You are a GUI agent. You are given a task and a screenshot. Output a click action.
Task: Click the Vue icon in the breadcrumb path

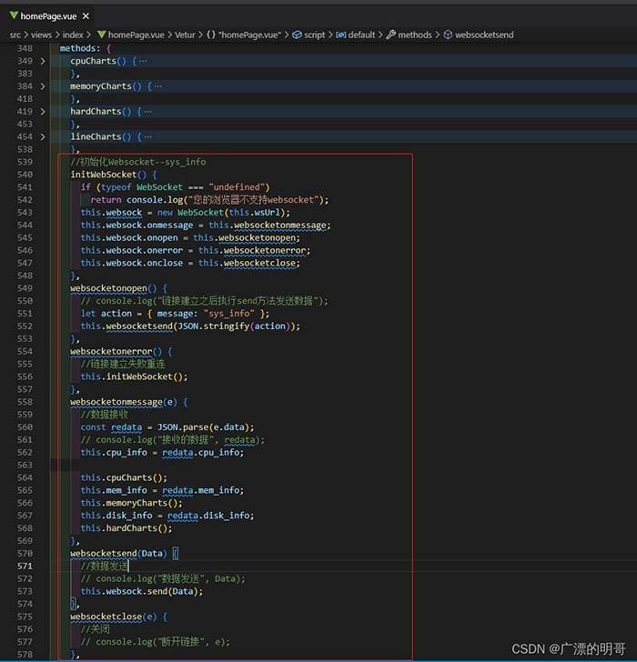point(101,35)
